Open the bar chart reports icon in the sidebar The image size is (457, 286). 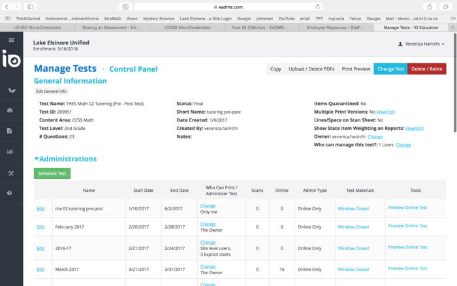point(10,152)
